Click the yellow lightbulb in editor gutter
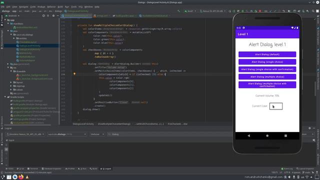 74,74
